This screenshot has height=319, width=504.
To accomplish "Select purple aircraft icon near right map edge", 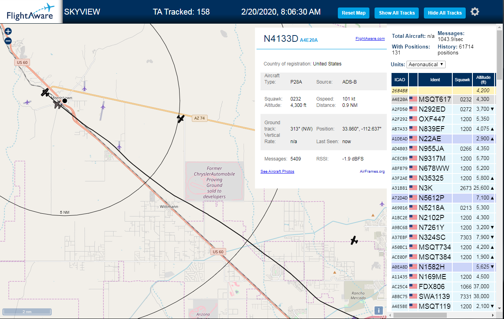I will pyautogui.click(x=382, y=204).
